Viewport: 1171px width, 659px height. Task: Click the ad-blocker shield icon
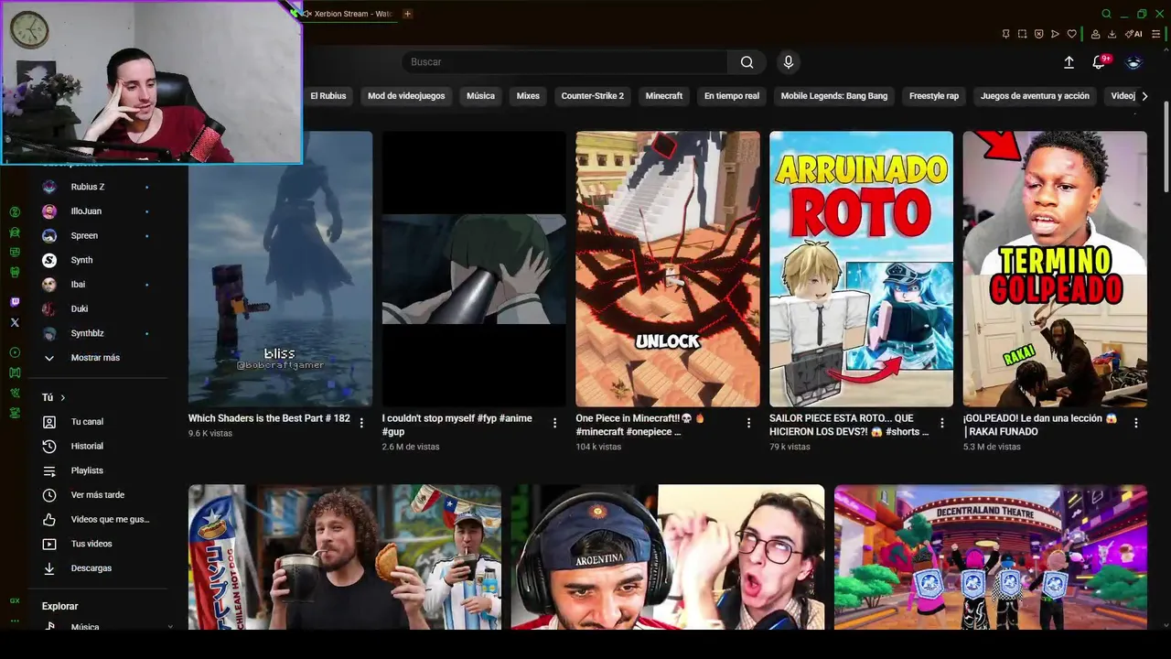click(x=1038, y=34)
